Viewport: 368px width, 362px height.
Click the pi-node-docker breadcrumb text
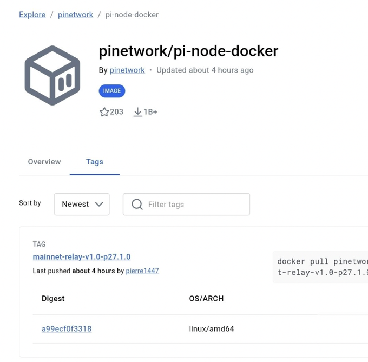point(132,15)
